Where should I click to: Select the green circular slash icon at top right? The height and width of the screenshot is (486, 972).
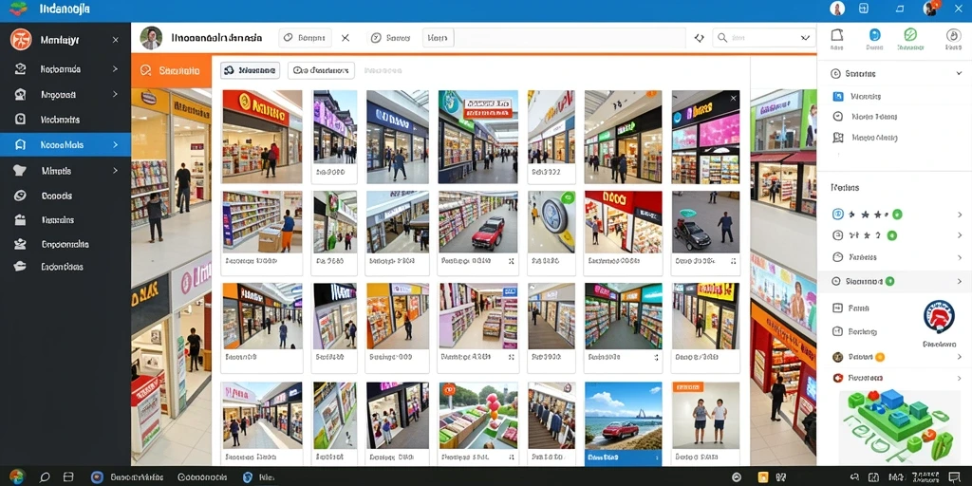tap(910, 34)
